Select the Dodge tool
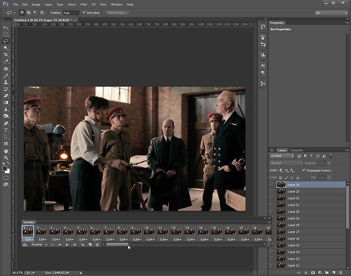 point(6,116)
